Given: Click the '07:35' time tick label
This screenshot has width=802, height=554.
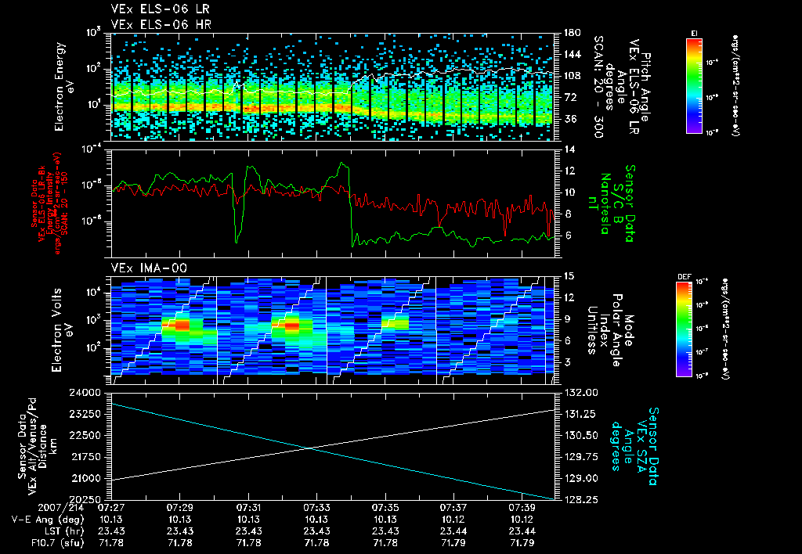Looking at the screenshot, I should coord(385,509).
